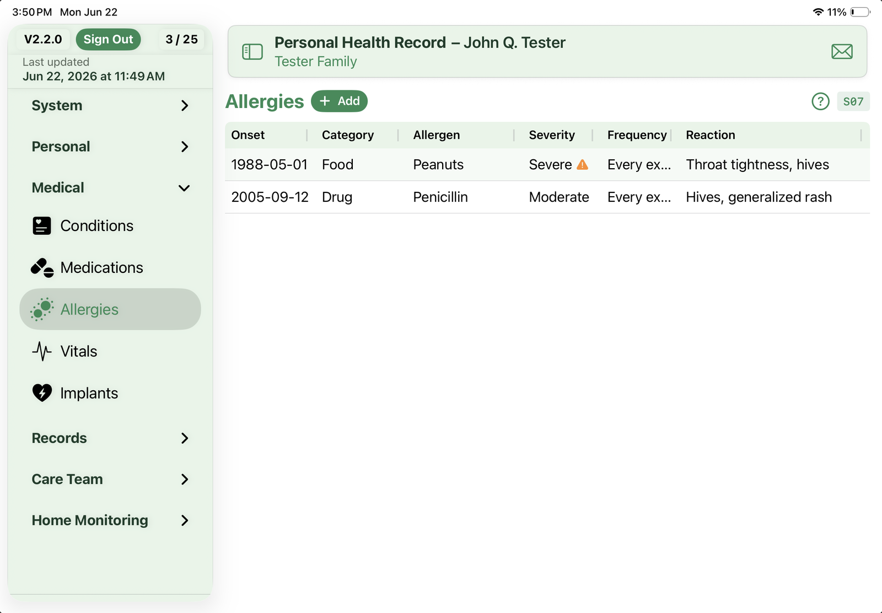Viewport: 882px width, 613px height.
Task: Click the Food category cell
Action: (x=338, y=165)
